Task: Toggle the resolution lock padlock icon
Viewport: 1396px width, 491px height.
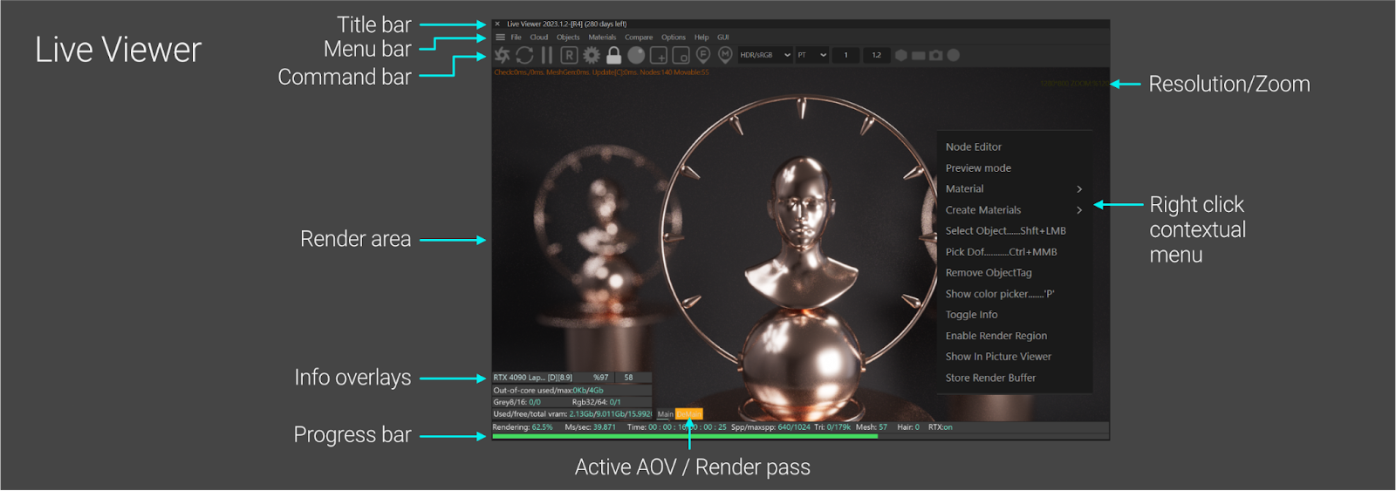Action: [614, 56]
